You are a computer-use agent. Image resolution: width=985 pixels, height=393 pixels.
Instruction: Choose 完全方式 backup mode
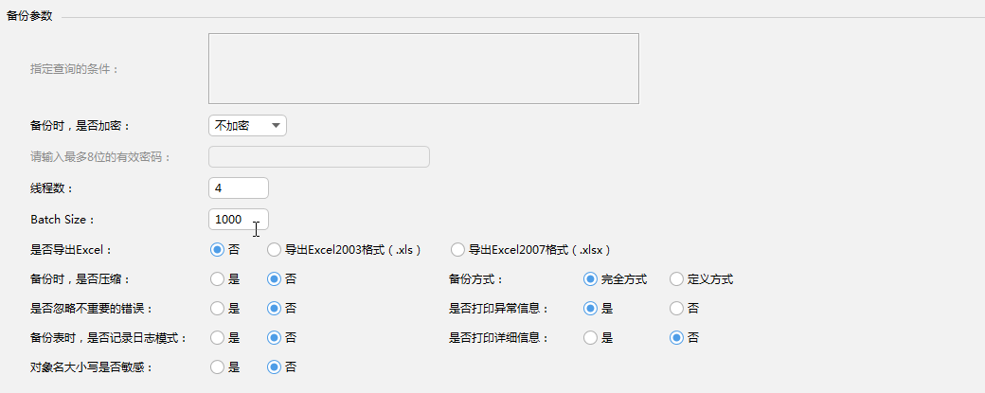point(591,279)
